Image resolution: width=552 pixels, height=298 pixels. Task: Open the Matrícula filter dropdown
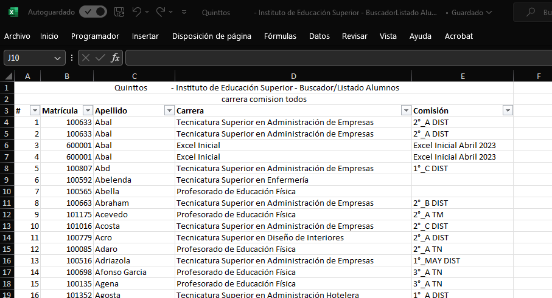88,110
